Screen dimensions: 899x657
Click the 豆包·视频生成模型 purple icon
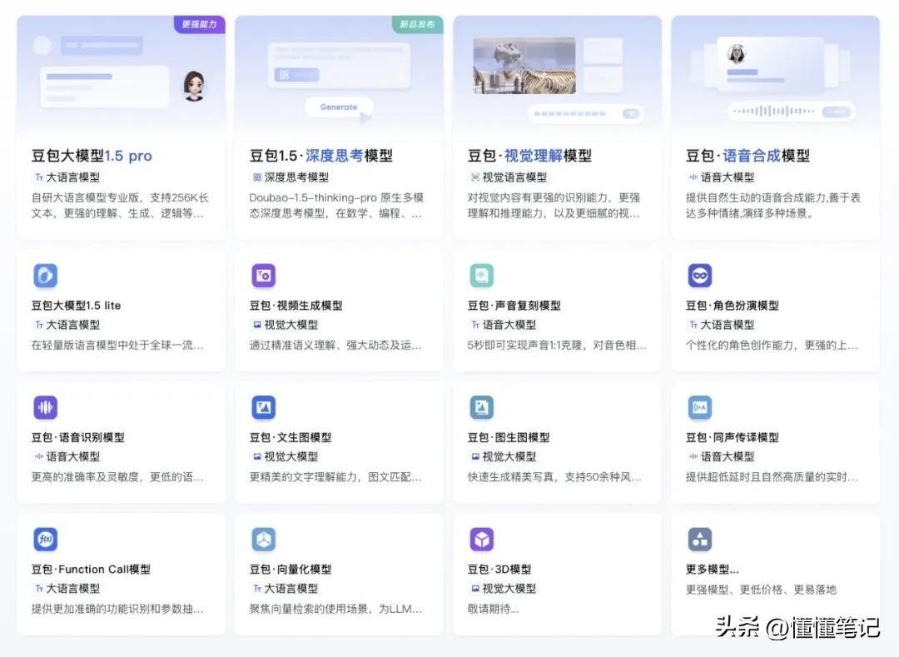point(264,276)
